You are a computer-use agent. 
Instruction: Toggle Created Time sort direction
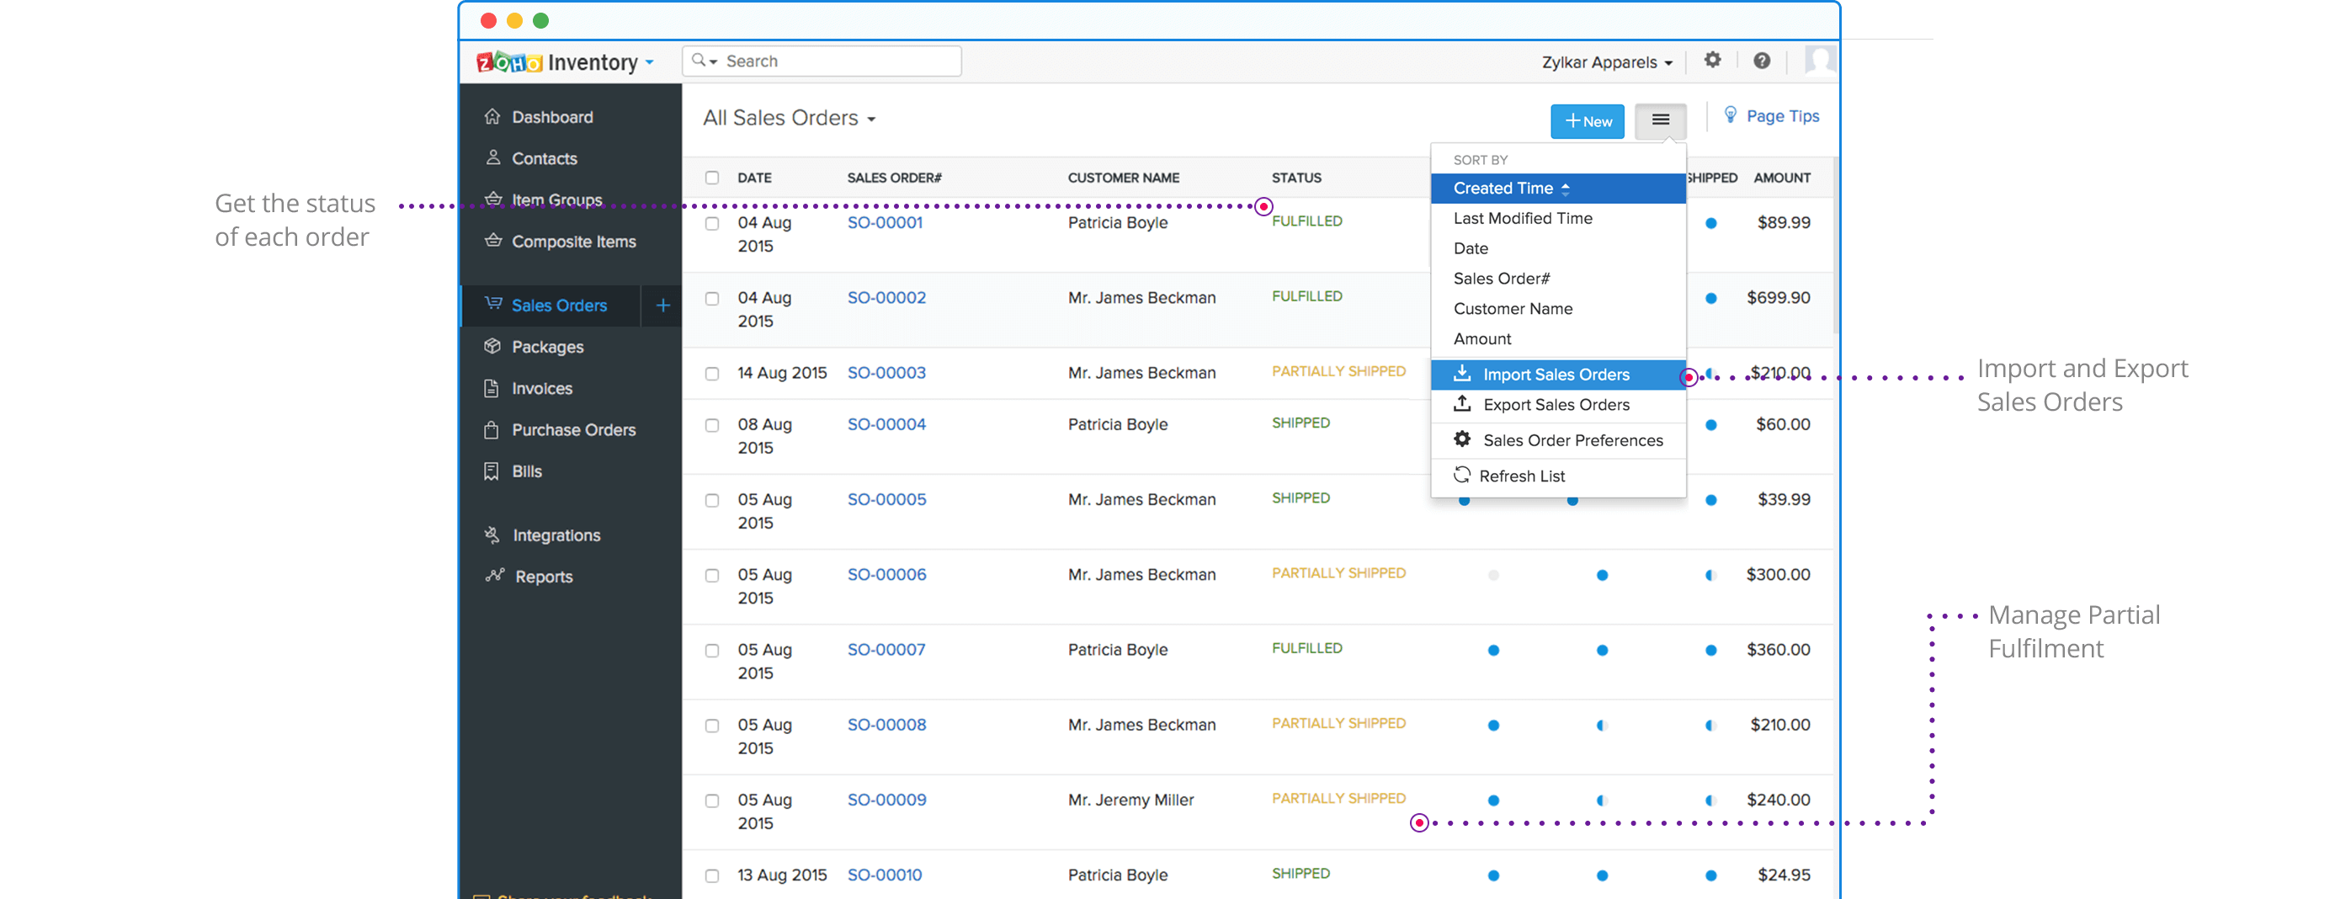pyautogui.click(x=1566, y=189)
